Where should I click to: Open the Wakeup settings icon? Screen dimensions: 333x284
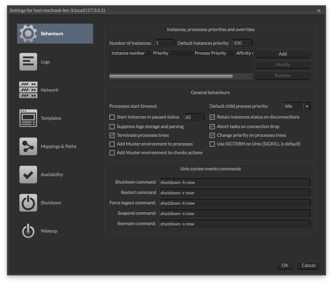(x=28, y=231)
